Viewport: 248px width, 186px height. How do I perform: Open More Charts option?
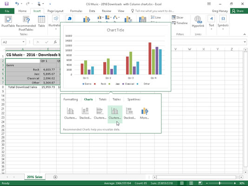(x=144, y=113)
